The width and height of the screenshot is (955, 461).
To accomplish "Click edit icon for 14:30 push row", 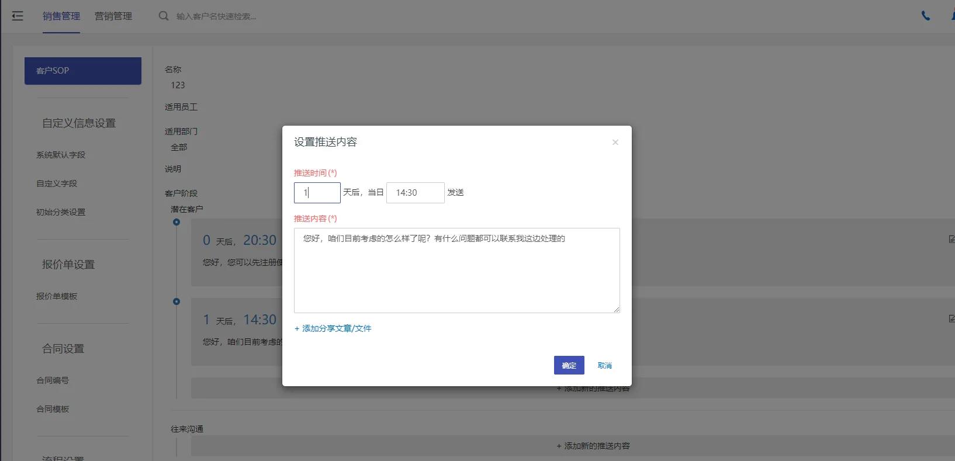I will (x=951, y=318).
